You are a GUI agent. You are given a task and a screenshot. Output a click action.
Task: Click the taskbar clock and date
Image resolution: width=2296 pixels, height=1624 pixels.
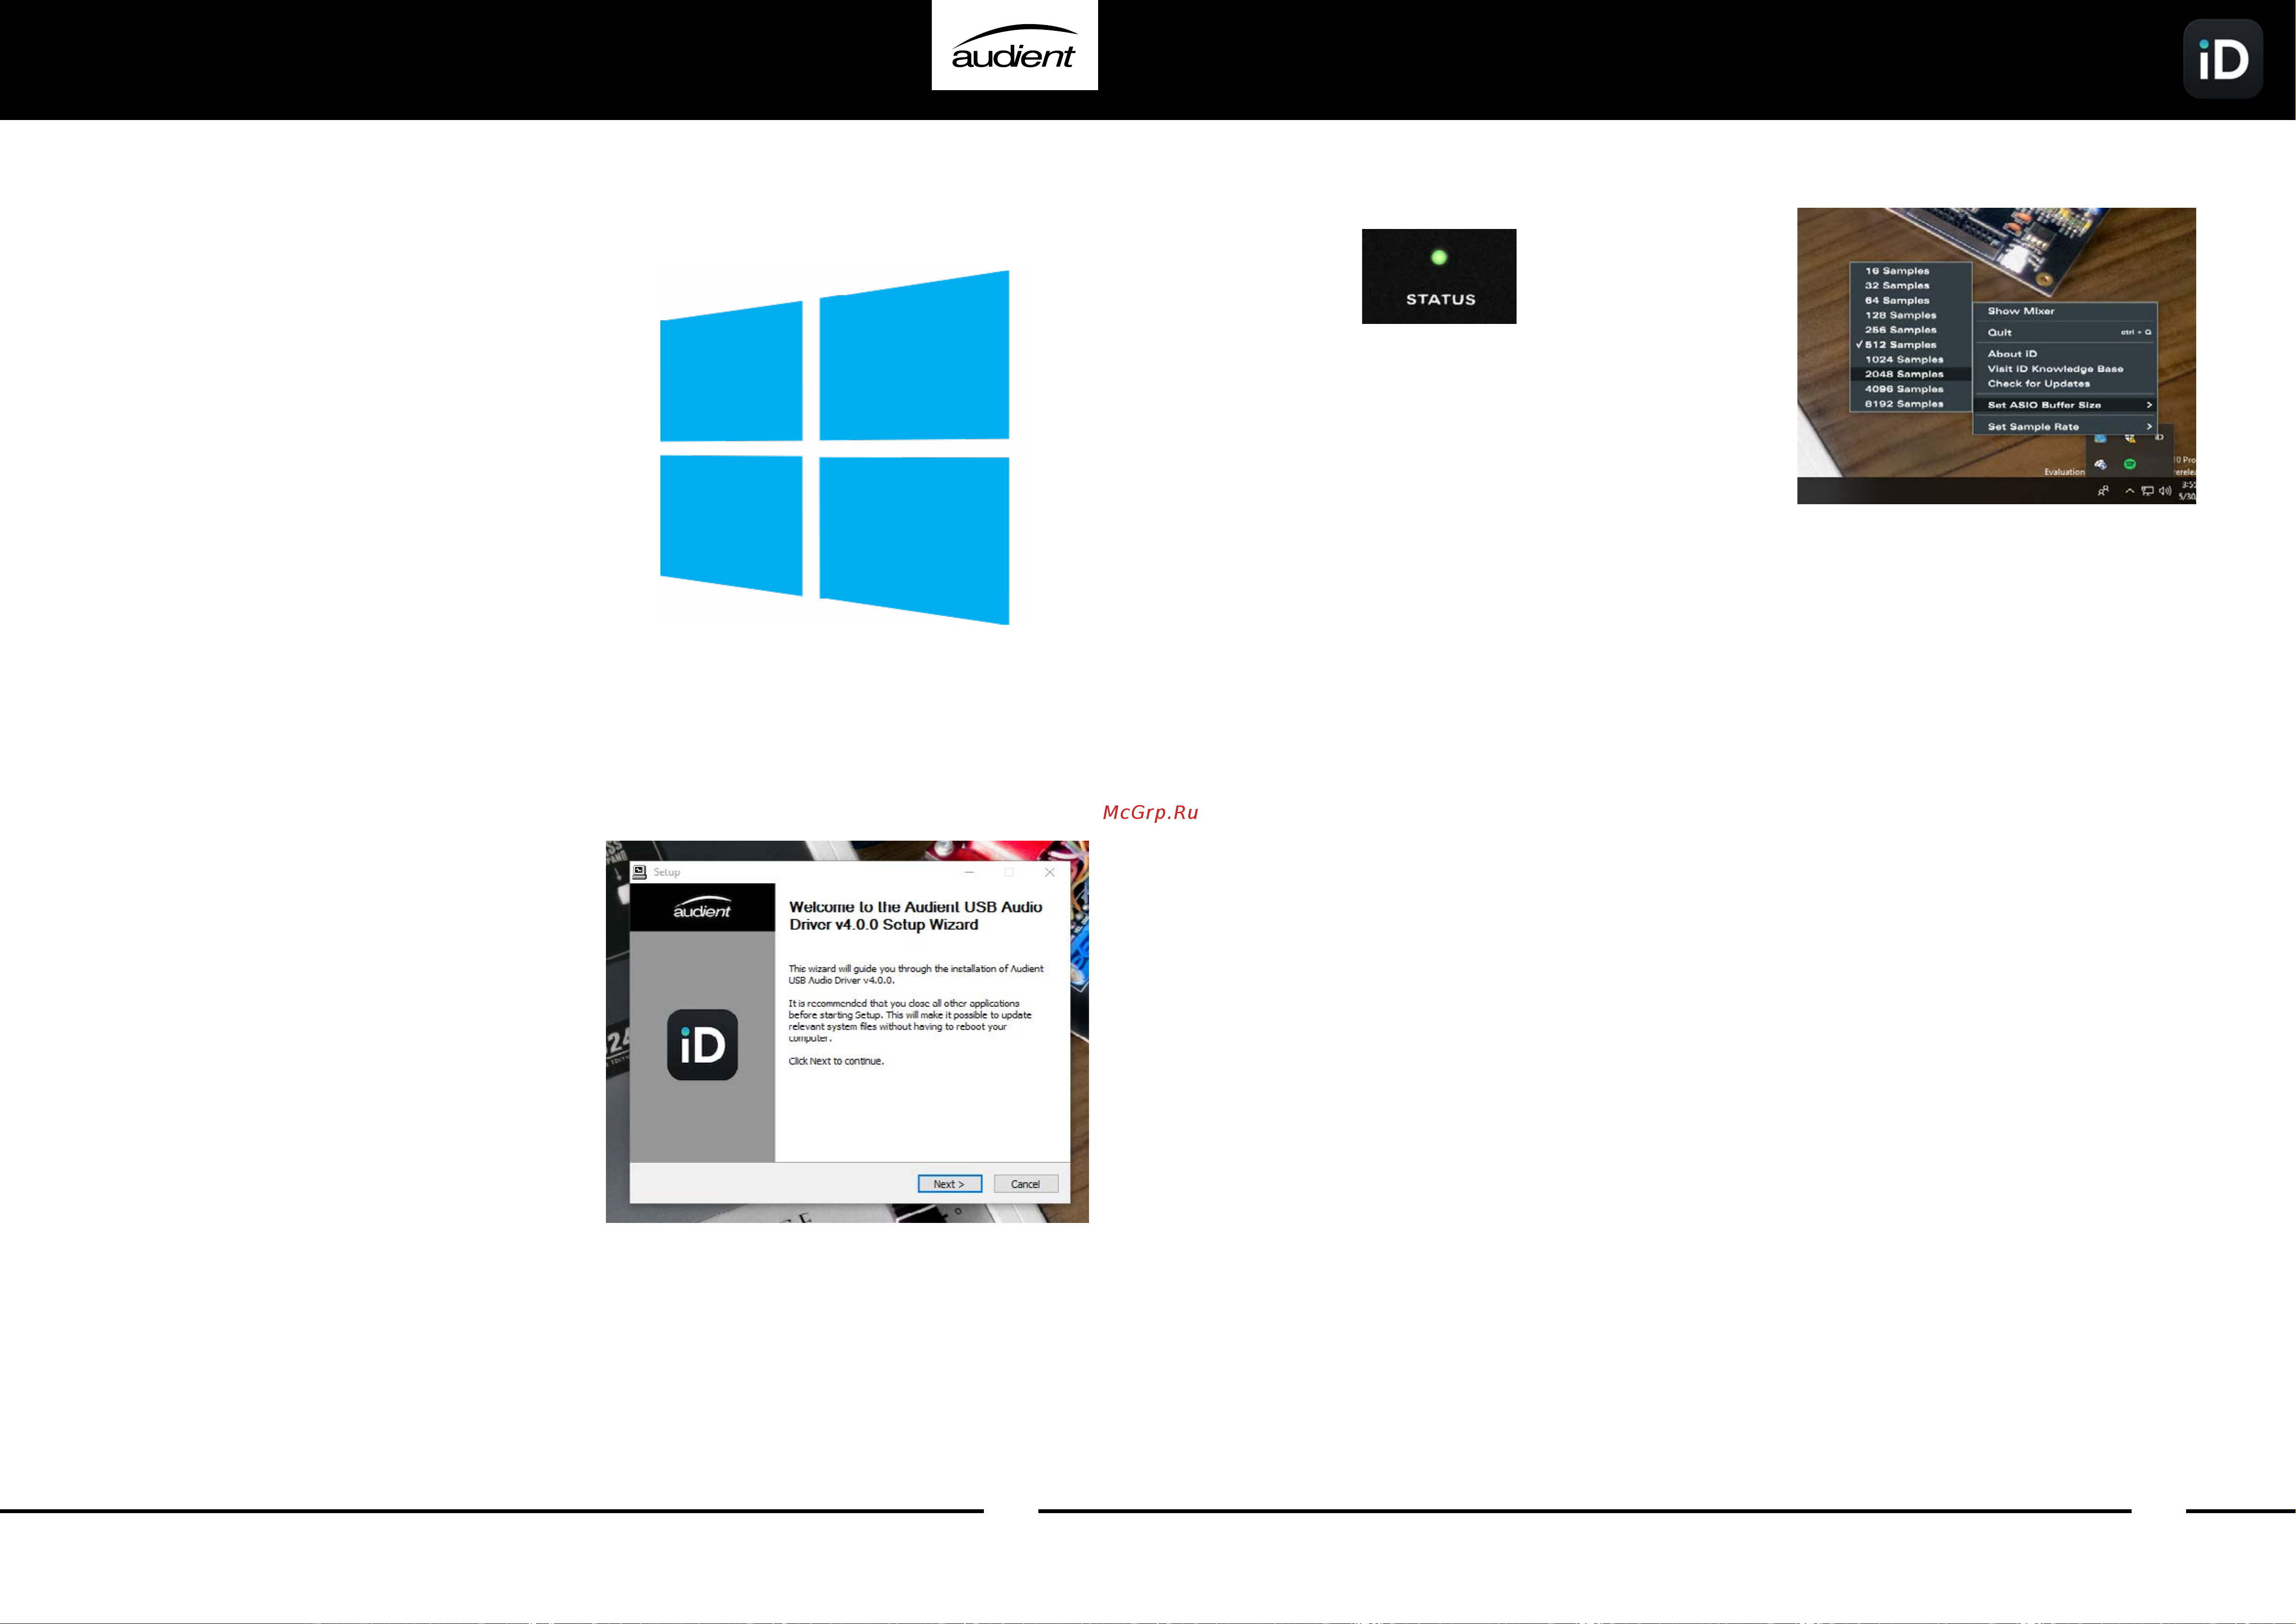2187,490
